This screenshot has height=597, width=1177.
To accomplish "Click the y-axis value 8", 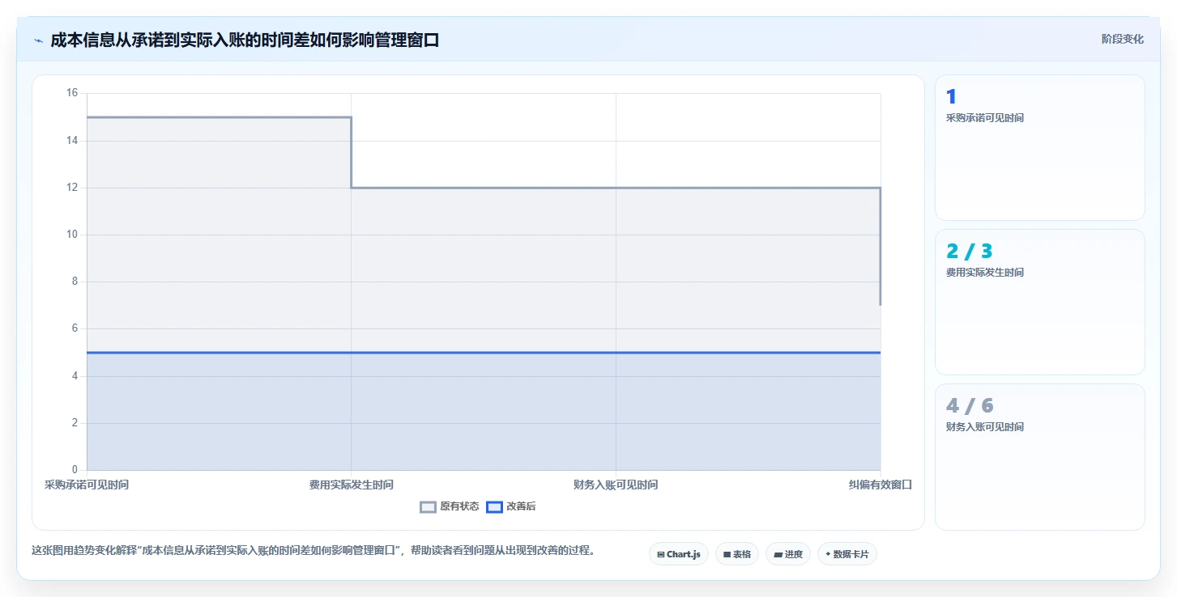I will tap(75, 282).
